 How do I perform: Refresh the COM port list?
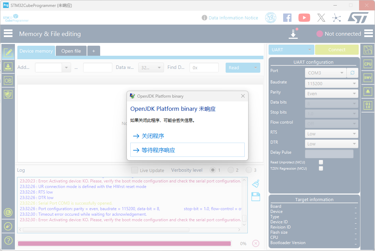pyautogui.click(x=352, y=73)
